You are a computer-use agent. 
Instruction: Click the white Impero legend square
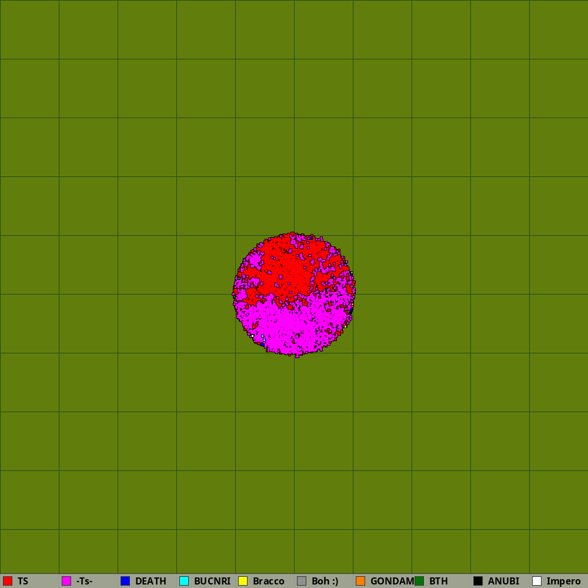click(x=537, y=581)
